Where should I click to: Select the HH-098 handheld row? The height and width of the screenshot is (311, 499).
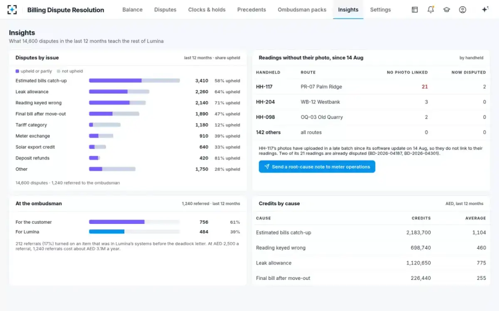tap(371, 117)
